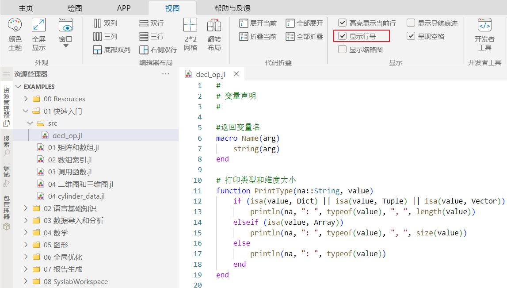Disable the show line numbers (显示行号) checkbox
507x288 pixels.
tap(343, 36)
